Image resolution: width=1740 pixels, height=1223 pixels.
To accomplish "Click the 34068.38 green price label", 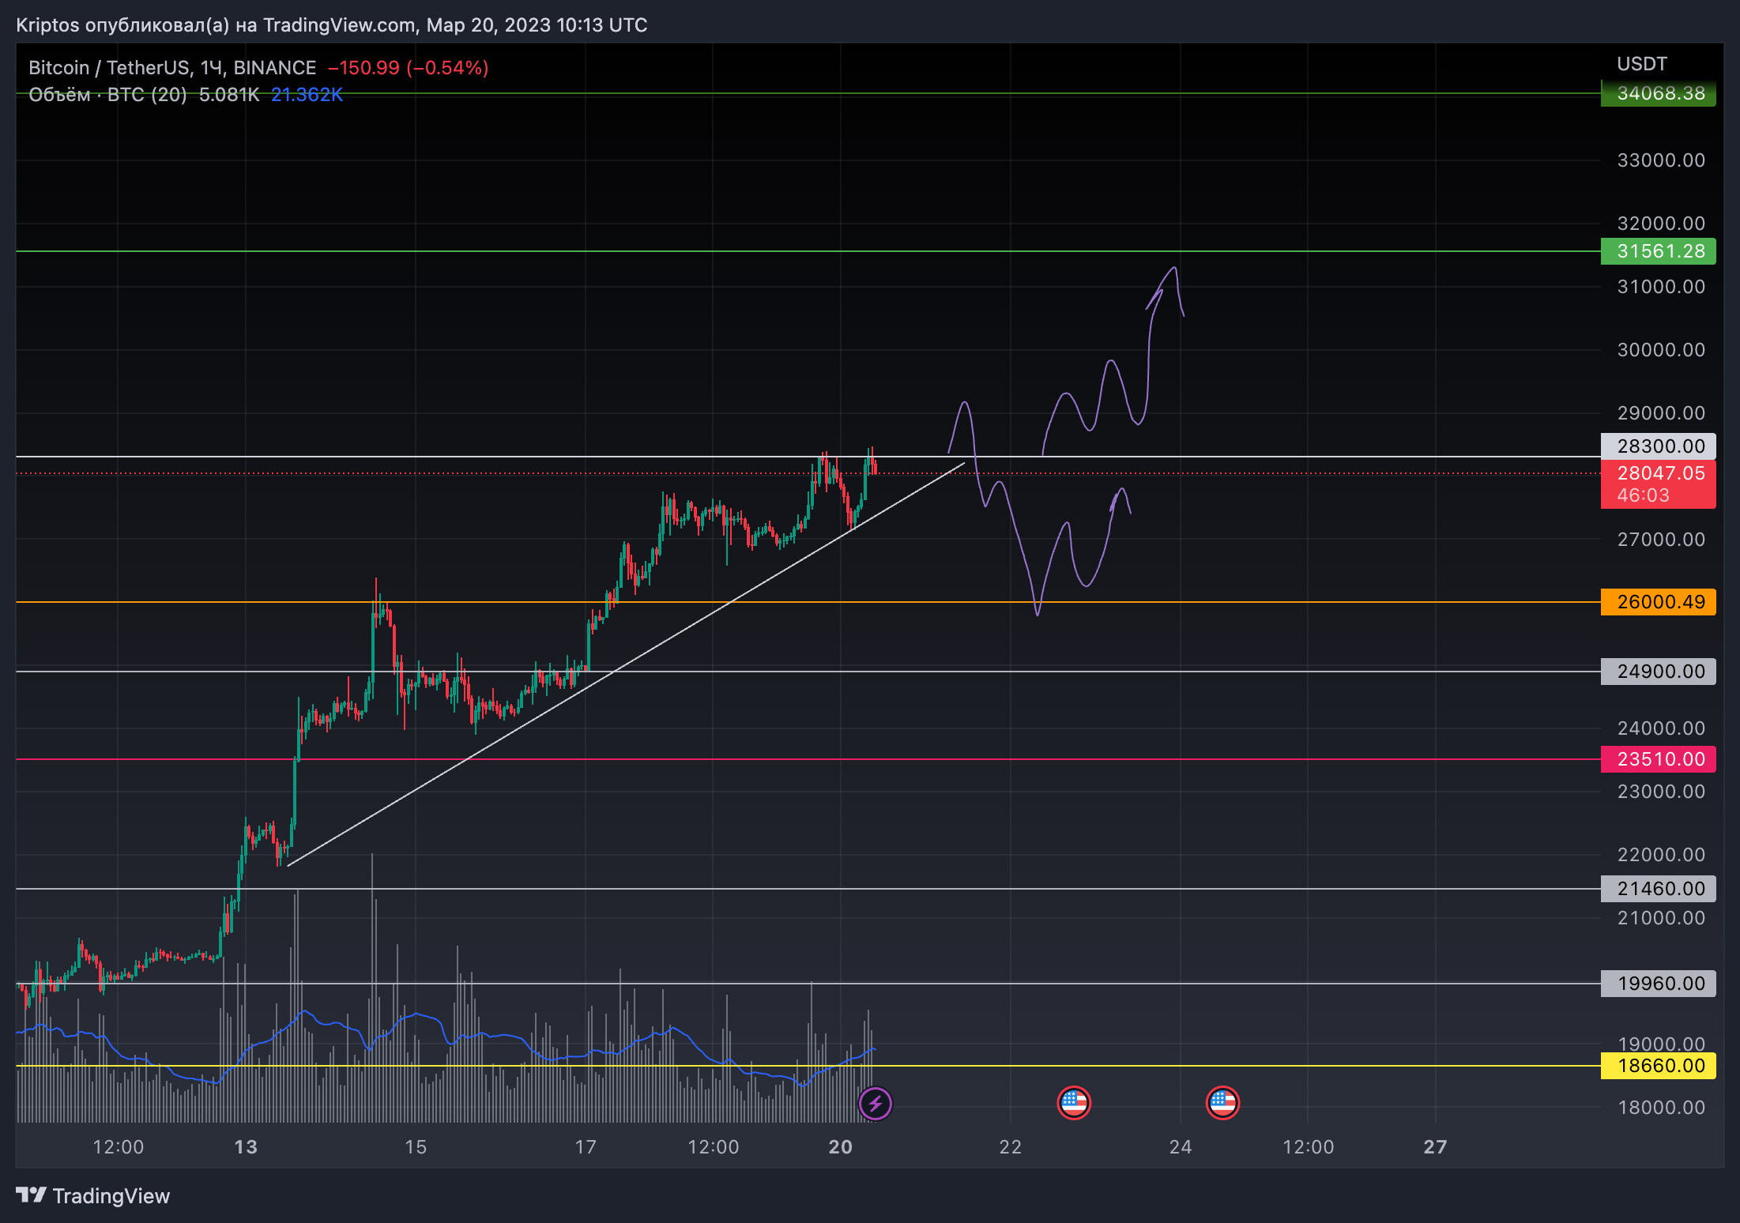I will (1658, 93).
